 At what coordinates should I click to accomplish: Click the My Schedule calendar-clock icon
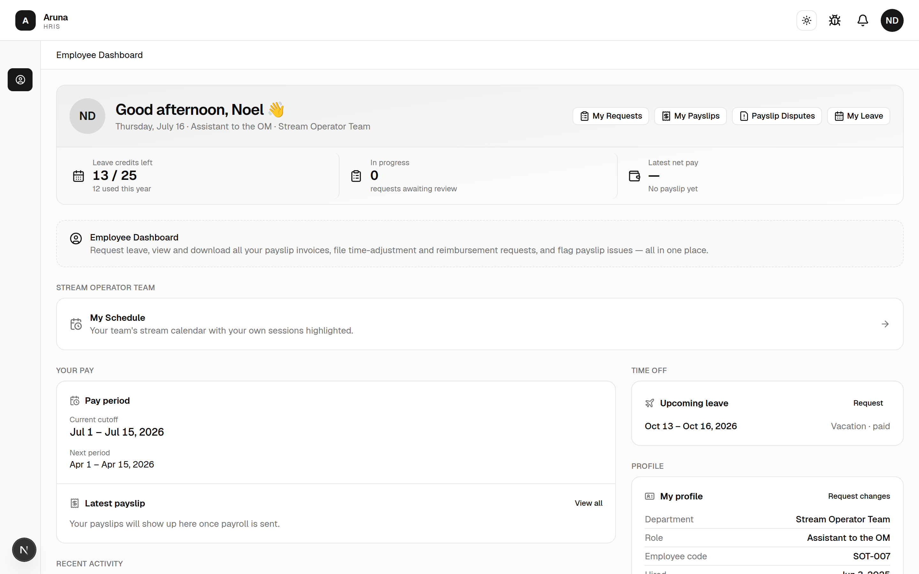coord(76,324)
